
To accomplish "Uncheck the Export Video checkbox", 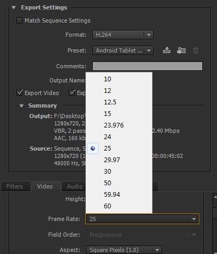I will (19, 93).
